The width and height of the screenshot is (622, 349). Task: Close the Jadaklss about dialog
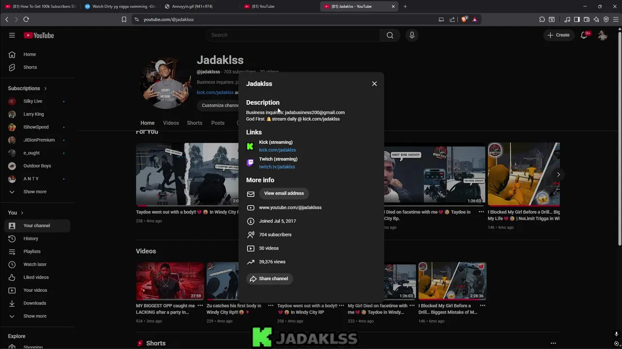click(x=374, y=84)
